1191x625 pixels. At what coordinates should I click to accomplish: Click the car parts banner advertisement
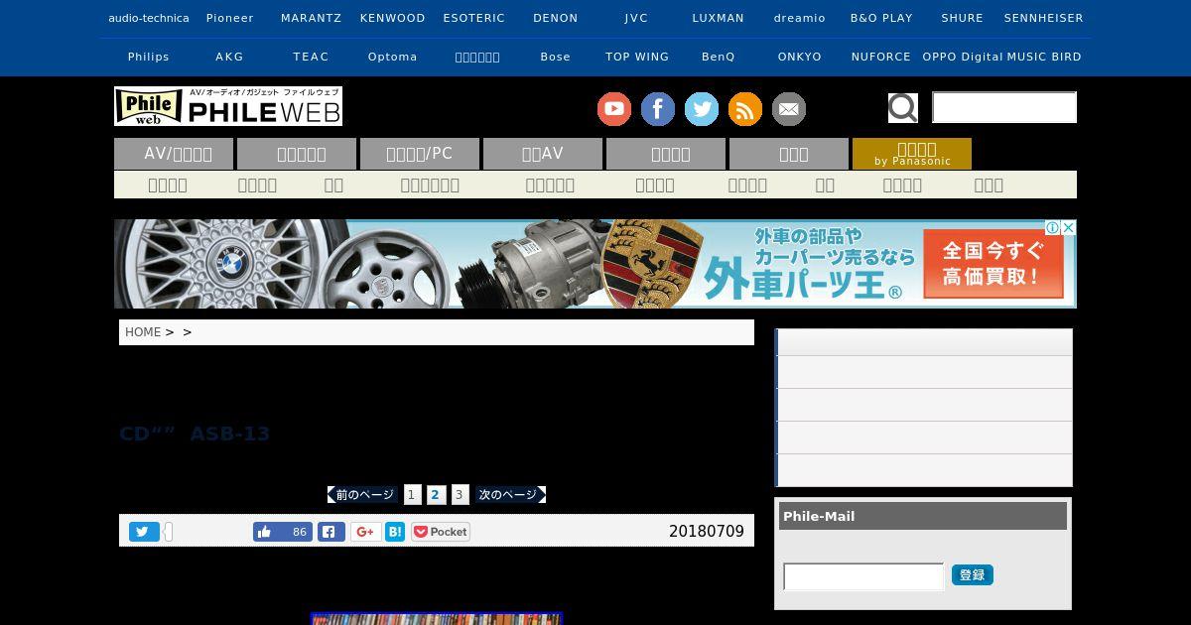(x=595, y=264)
